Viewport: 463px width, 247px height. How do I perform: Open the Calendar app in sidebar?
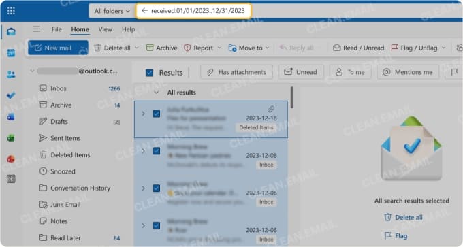pos(11,53)
